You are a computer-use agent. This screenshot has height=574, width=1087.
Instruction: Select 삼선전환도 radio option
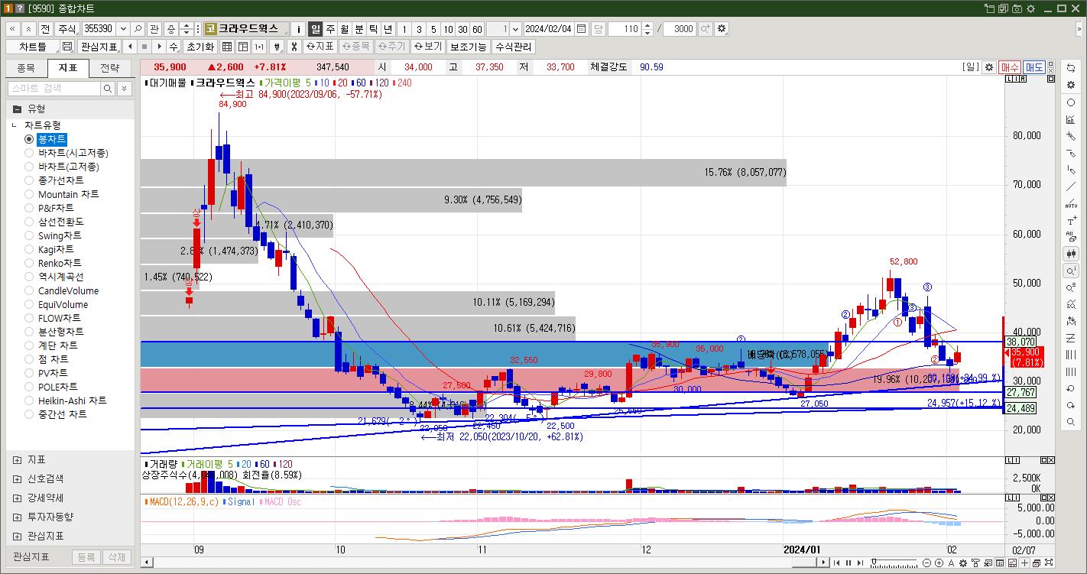click(29, 222)
